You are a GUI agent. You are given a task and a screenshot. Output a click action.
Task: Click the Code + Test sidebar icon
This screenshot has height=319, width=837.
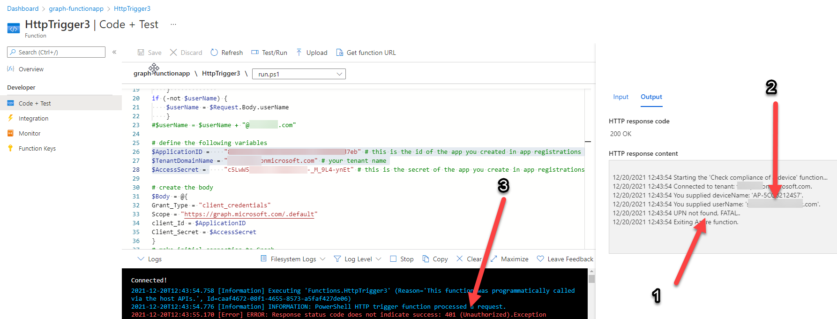tap(11, 103)
